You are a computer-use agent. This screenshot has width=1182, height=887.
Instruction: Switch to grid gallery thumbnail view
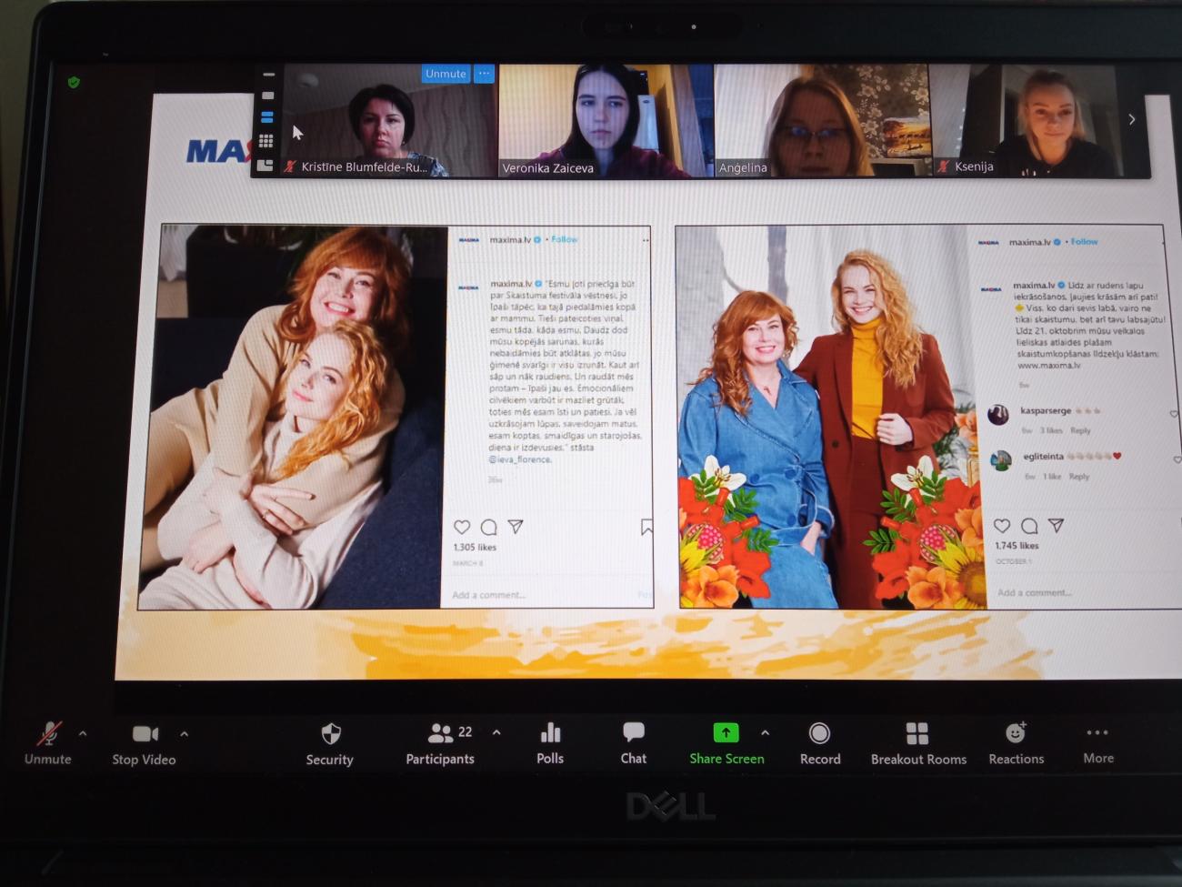[266, 141]
